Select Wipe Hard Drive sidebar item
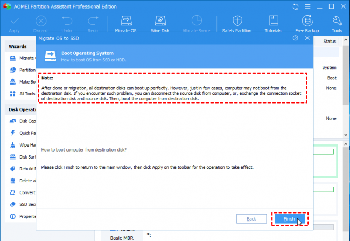 tap(23, 145)
